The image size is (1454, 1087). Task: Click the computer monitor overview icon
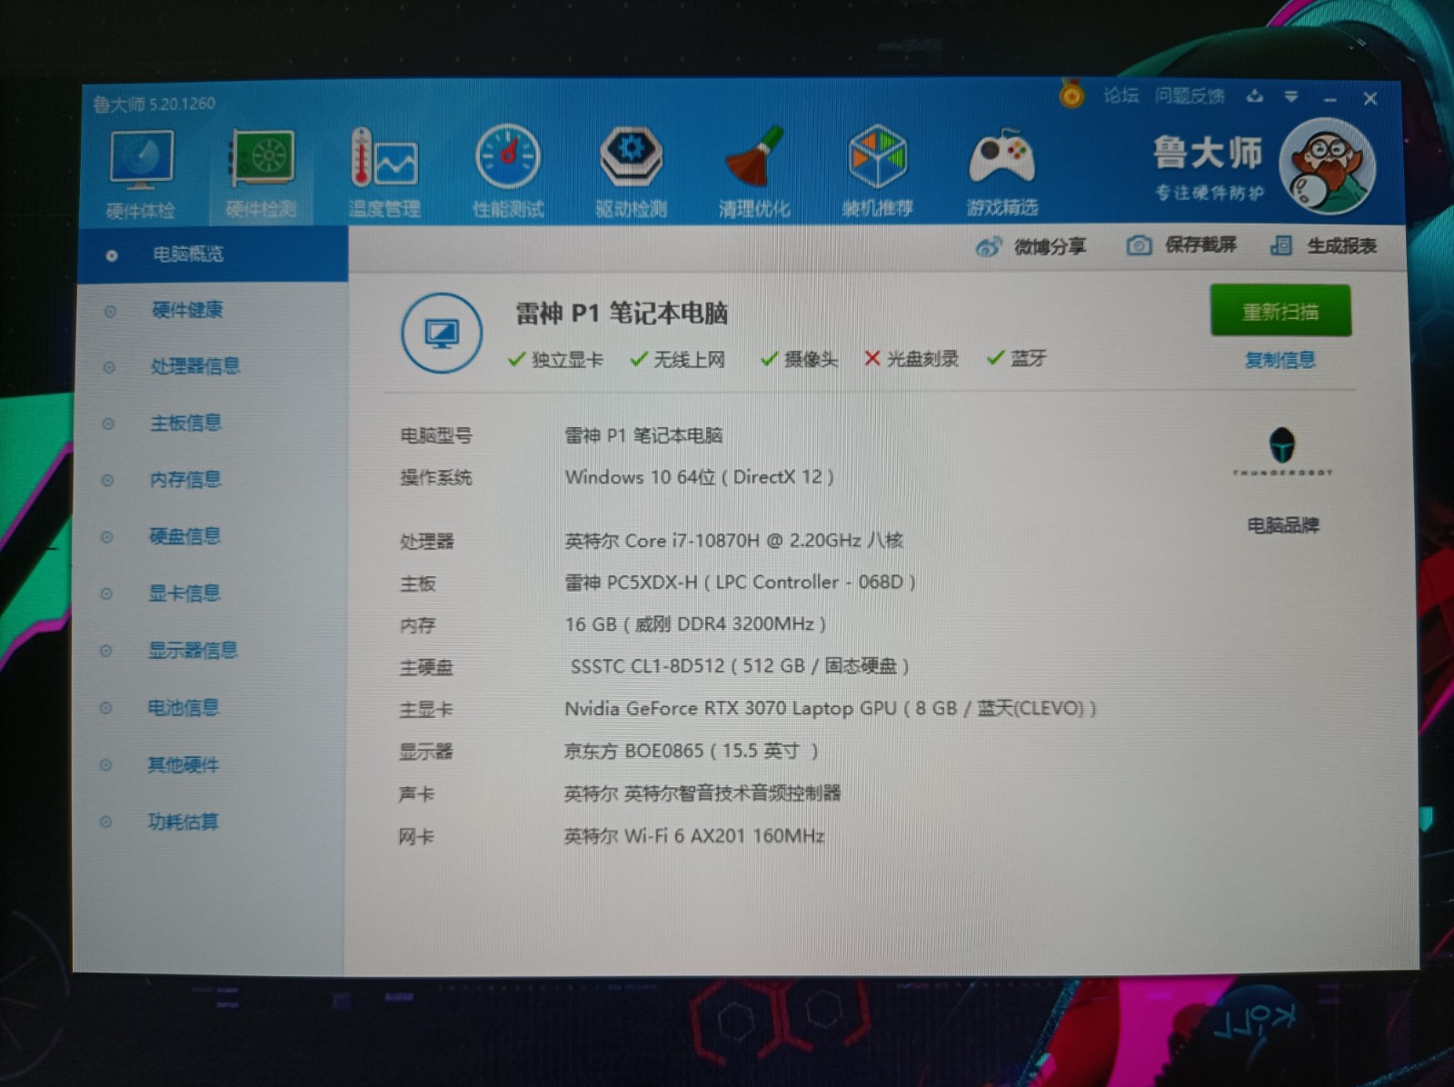(442, 334)
